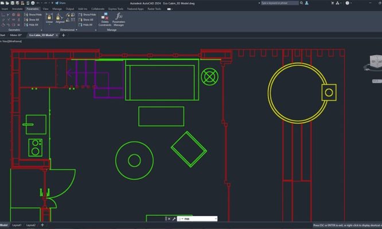Click the search magnifier icon

click(301, 3)
